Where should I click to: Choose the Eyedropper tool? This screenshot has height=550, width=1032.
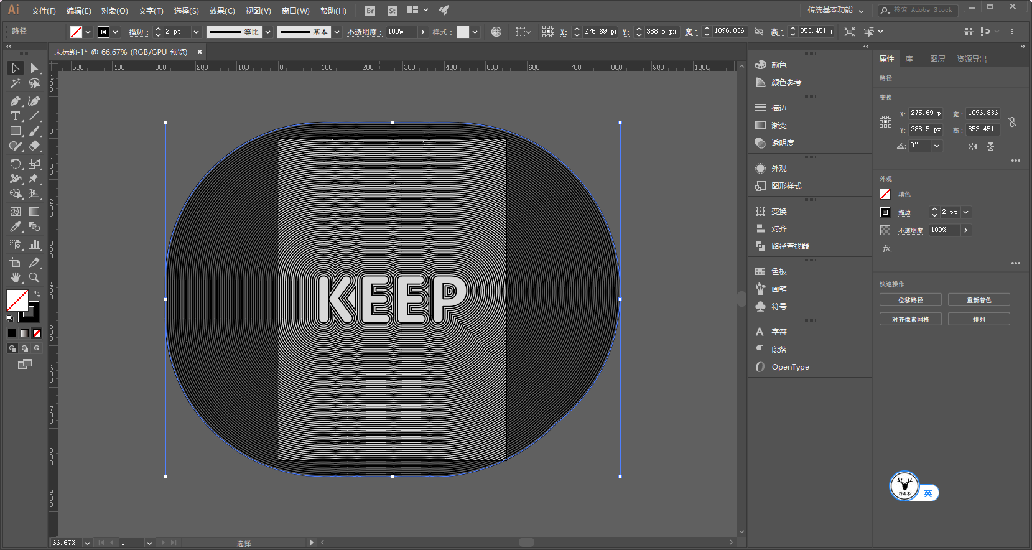(16, 227)
